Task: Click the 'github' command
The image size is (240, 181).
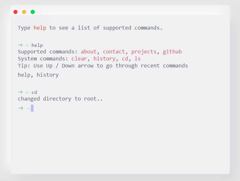Action: (172, 52)
